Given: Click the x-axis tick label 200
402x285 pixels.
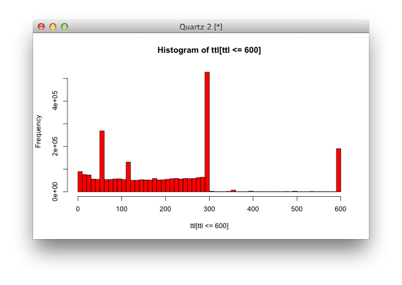Looking at the screenshot, I should [x=166, y=210].
